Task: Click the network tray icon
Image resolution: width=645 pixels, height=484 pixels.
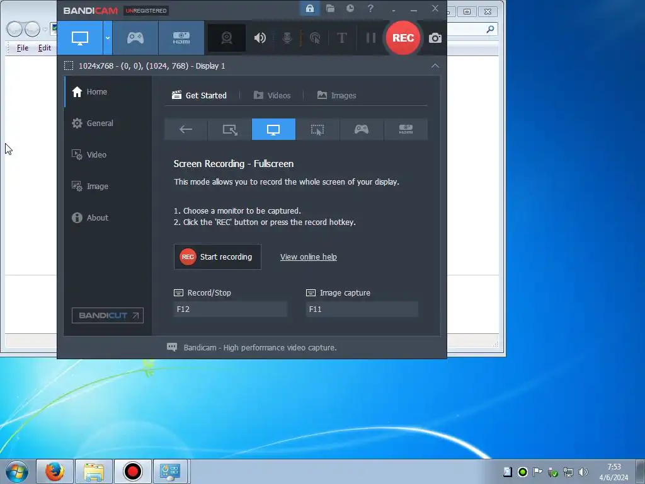Action: click(568, 472)
